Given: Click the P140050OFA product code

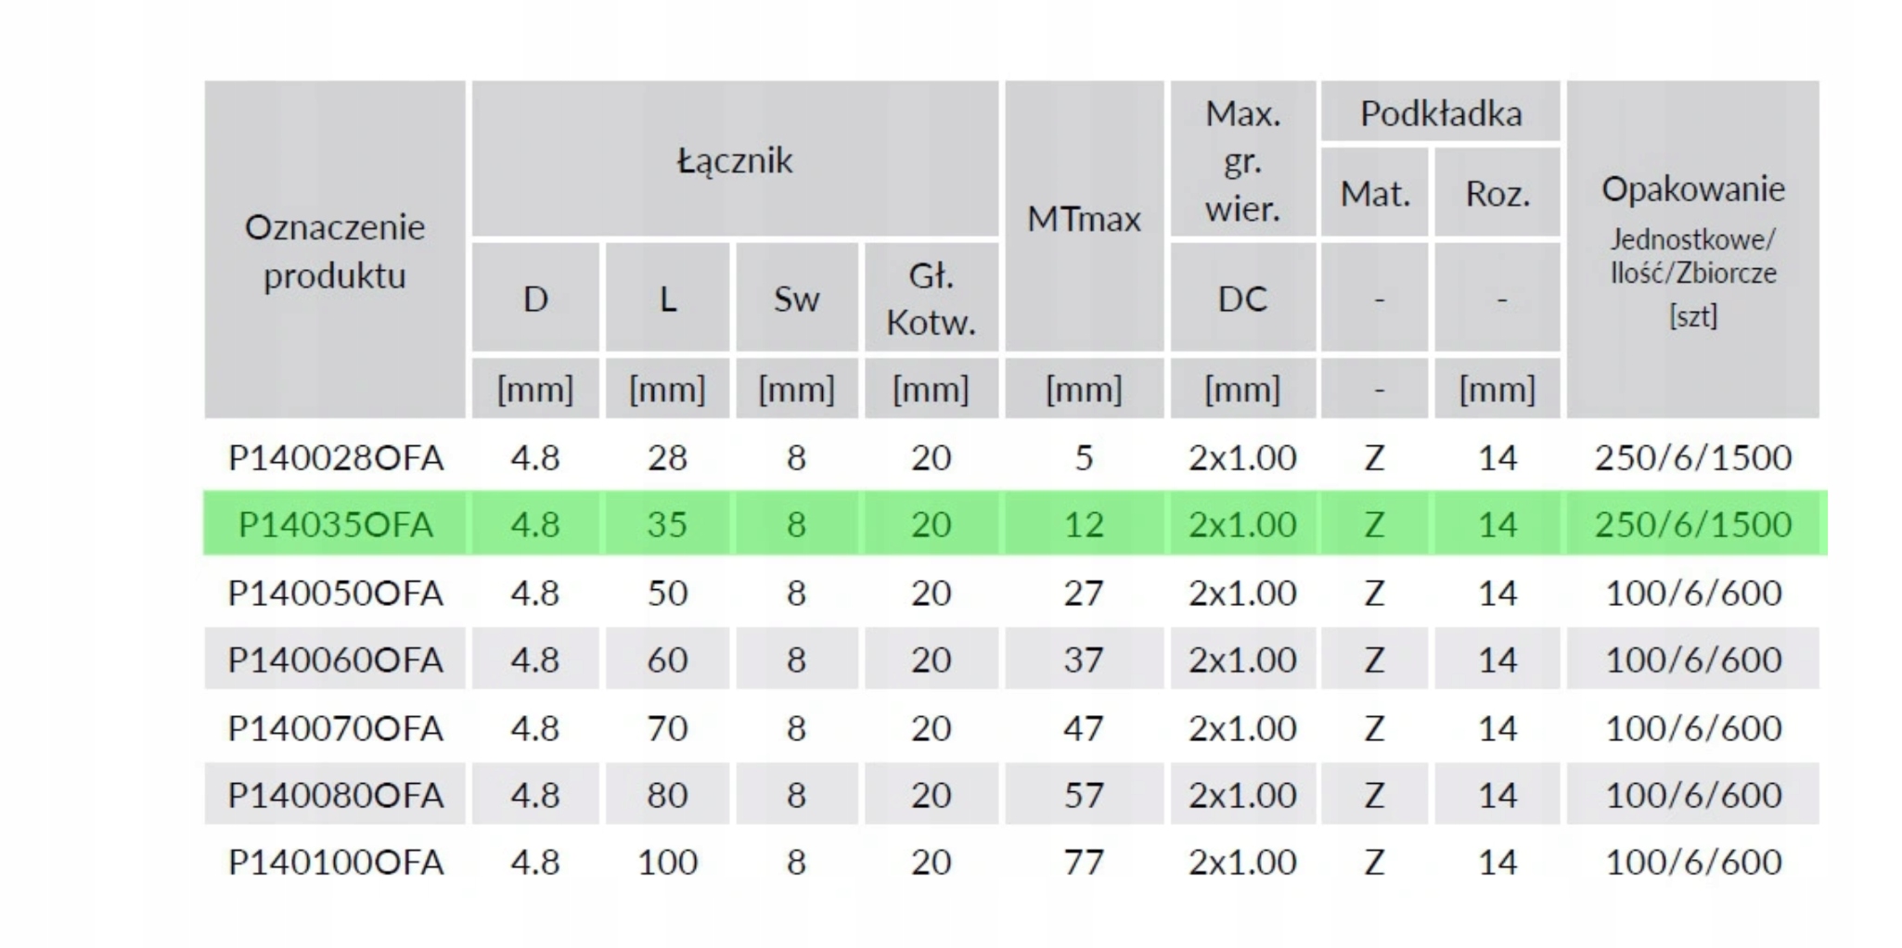Looking at the screenshot, I should [336, 593].
